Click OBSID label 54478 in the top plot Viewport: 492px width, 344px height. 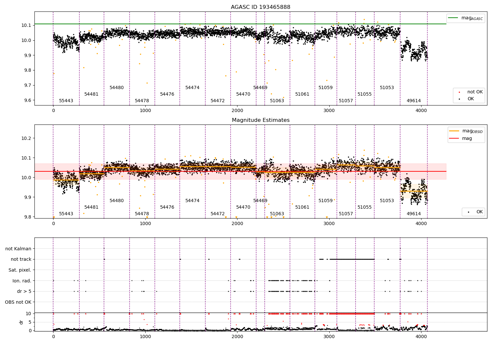[142, 101]
